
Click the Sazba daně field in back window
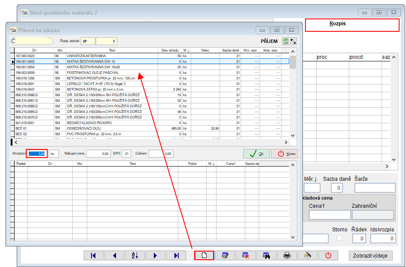click(337, 188)
